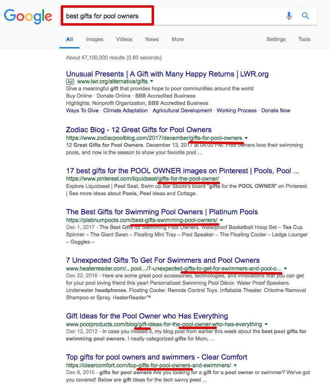Open search Tools options
The width and height of the screenshot is (331, 386).
pyautogui.click(x=305, y=39)
